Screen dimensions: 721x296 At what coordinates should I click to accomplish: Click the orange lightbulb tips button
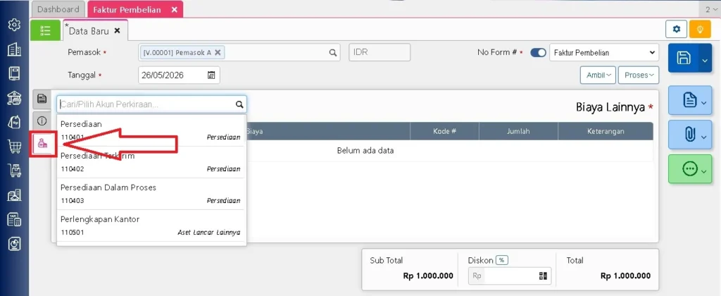click(x=700, y=29)
